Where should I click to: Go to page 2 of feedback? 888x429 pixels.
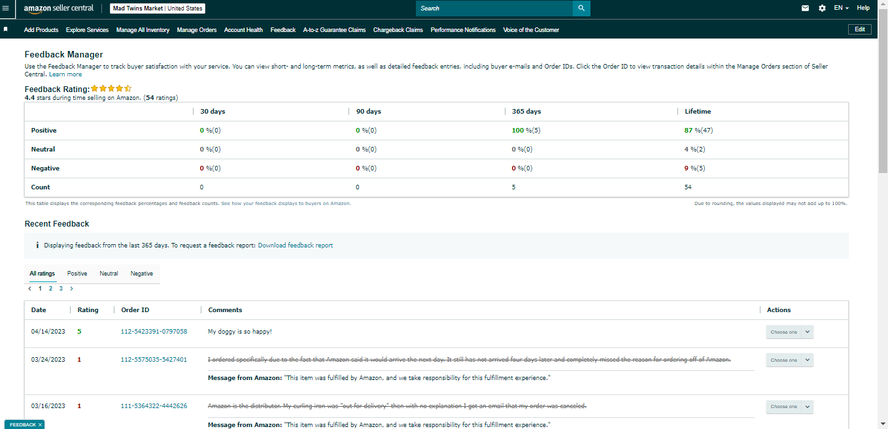50,288
